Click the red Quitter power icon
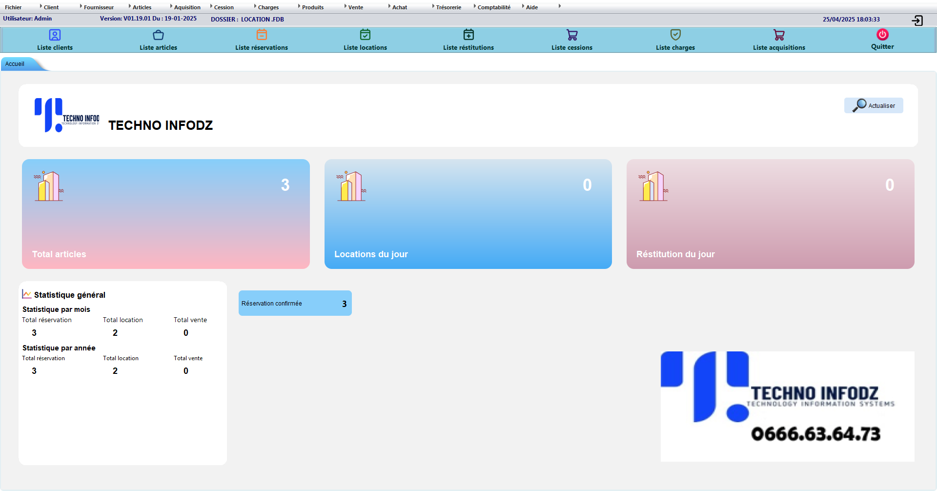This screenshot has height=491, width=937. [x=882, y=34]
